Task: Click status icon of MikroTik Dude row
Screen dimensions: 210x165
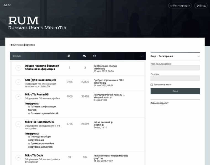Action: click(x=18, y=158)
